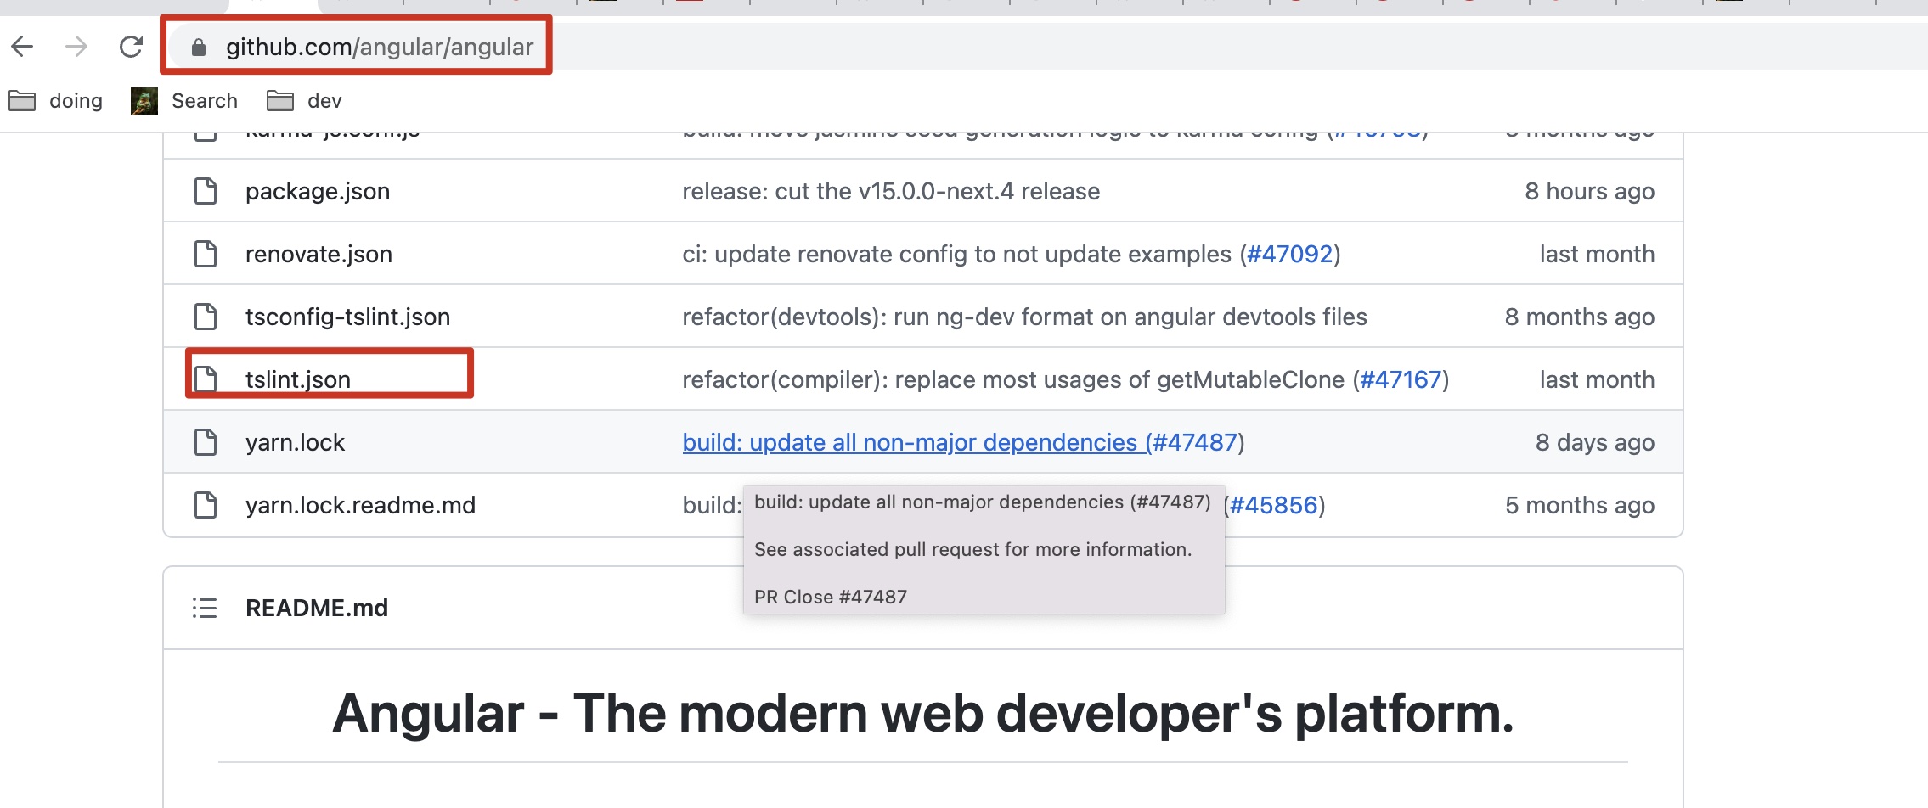Click the file icon beside yarn.lock
This screenshot has height=808, width=1928.
[x=206, y=442]
